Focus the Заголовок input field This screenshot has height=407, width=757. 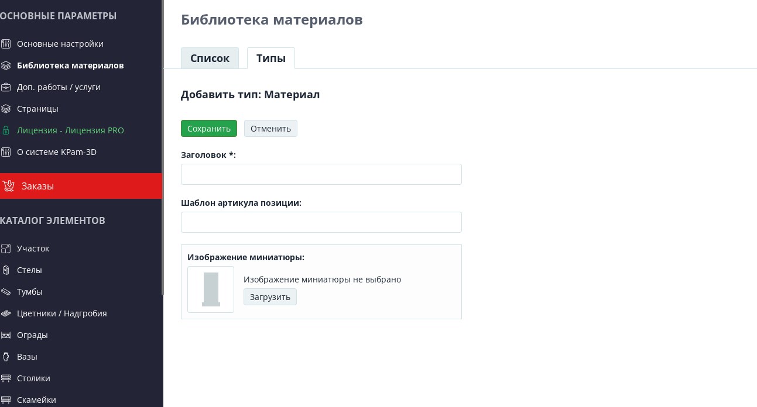tap(321, 174)
